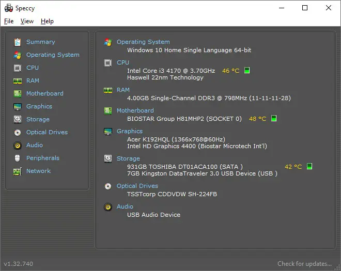The width and height of the screenshot is (341, 271).
Task: Open the Help menu
Action: tap(47, 21)
